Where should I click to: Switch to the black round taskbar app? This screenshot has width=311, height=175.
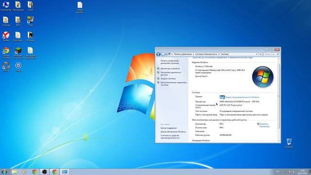[44, 172]
